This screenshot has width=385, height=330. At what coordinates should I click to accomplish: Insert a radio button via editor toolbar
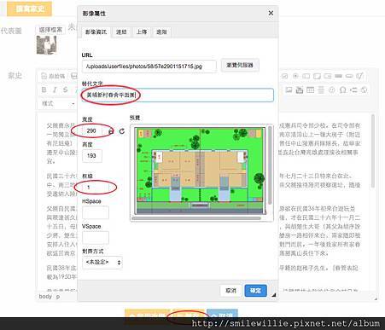[295, 76]
